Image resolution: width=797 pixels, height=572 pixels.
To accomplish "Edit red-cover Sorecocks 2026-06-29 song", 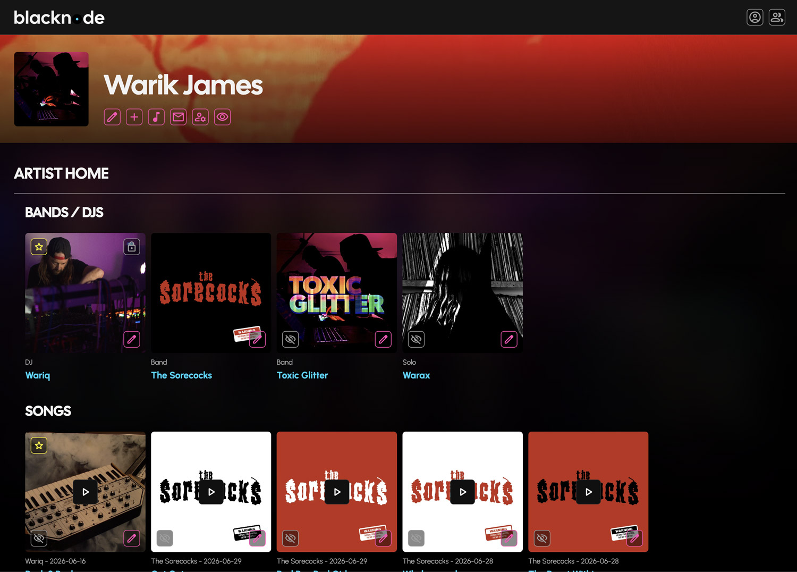I will pyautogui.click(x=383, y=538).
